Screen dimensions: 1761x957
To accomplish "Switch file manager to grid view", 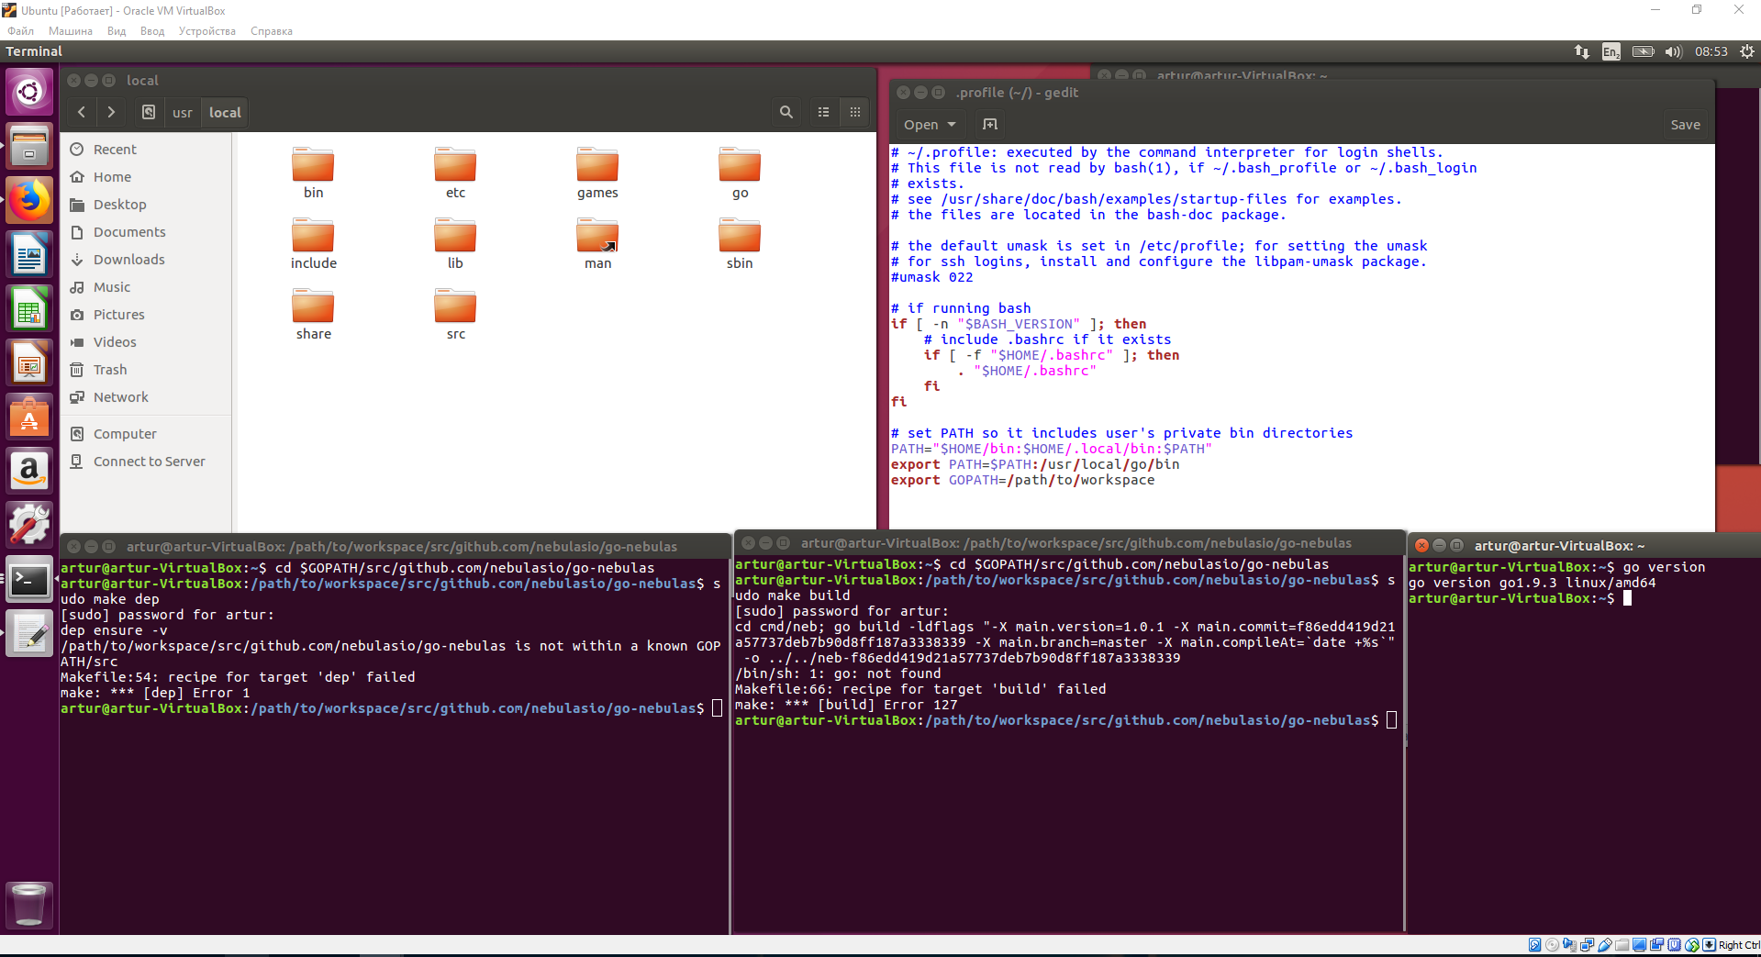I will click(854, 112).
